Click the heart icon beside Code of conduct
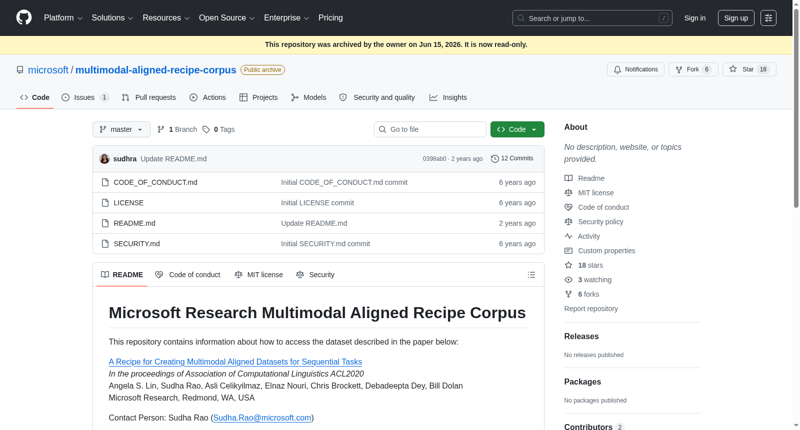The image size is (800, 430). (x=568, y=207)
